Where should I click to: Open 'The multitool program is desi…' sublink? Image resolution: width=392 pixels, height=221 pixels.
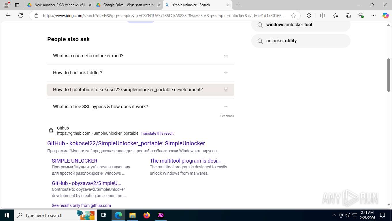tap(185, 161)
